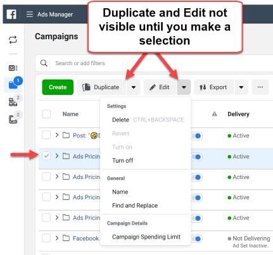Toggle off the Not Delivering campaign switch
This screenshot has width=273, height=255.
tap(197, 239)
